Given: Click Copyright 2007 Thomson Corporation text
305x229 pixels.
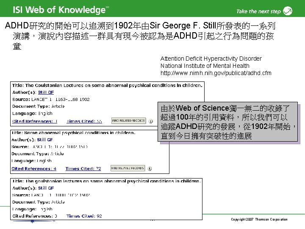Looking at the screenshot, I should (x=259, y=219).
